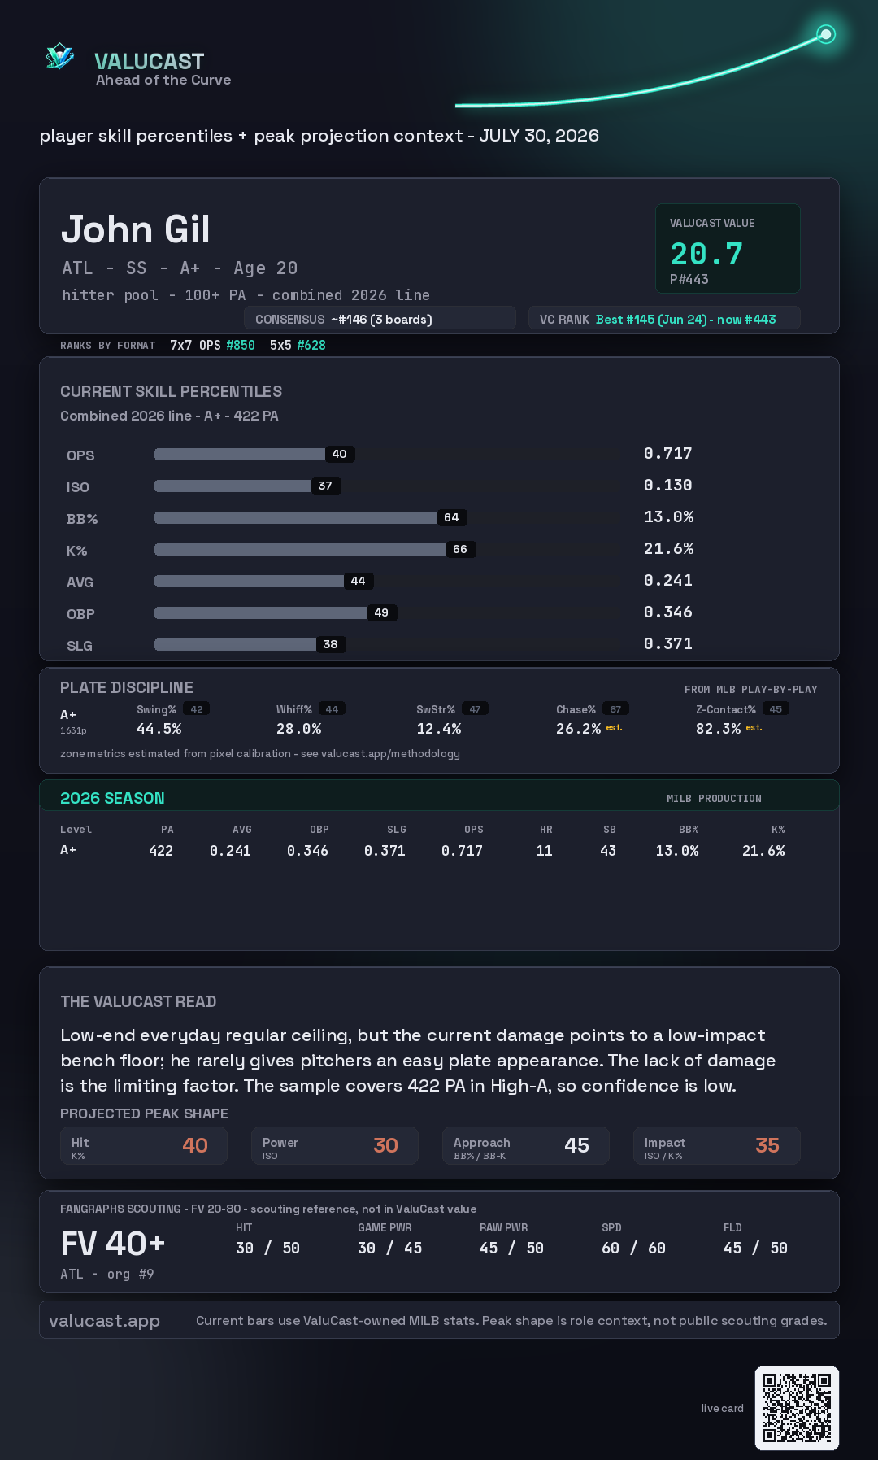
Task: Click the ValuCast logo icon
Action: tap(59, 56)
